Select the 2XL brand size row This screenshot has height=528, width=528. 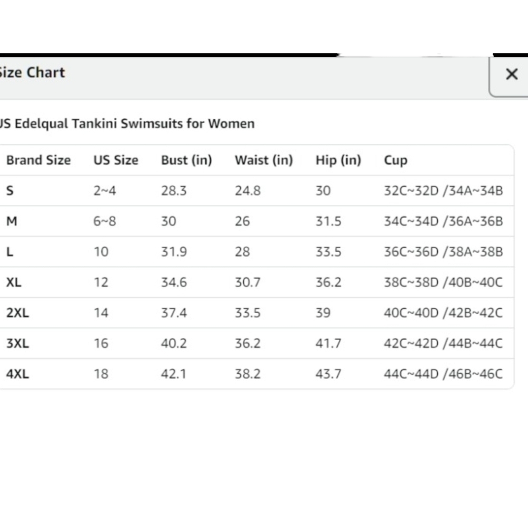tap(257, 313)
